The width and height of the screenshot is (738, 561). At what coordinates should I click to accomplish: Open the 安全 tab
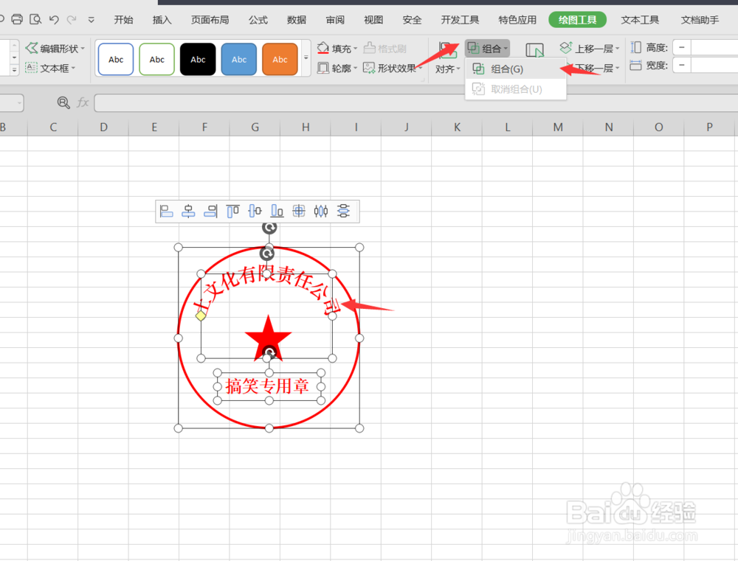pyautogui.click(x=412, y=20)
